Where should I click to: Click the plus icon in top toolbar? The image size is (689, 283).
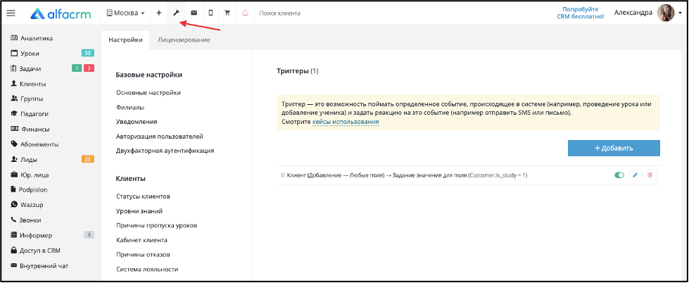coord(158,13)
